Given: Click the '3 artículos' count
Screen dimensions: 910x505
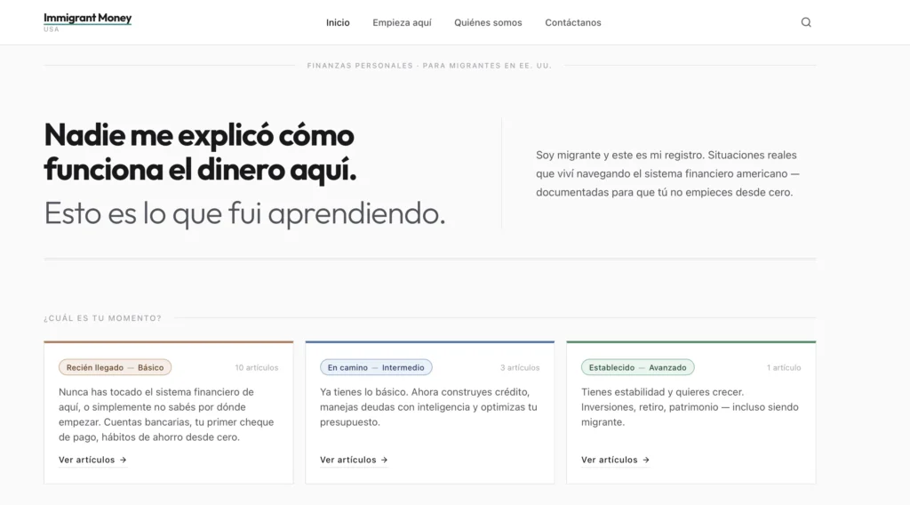Looking at the screenshot, I should [x=520, y=367].
